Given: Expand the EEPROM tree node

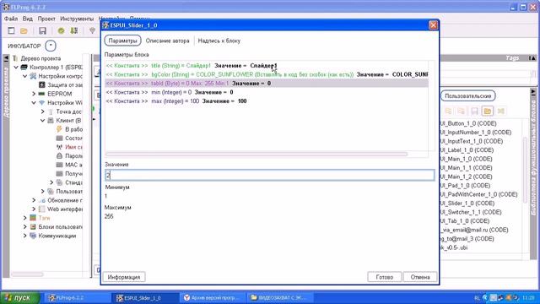Looking at the screenshot, I should [x=34, y=94].
